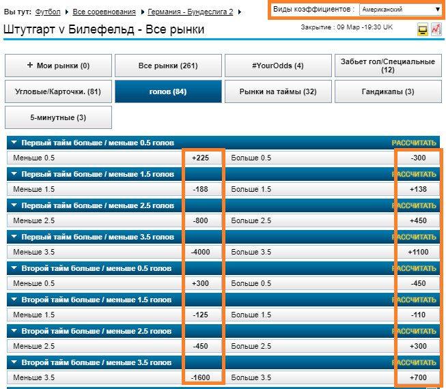Pick +1100 odds for first half Больше 3.5

coord(417,252)
